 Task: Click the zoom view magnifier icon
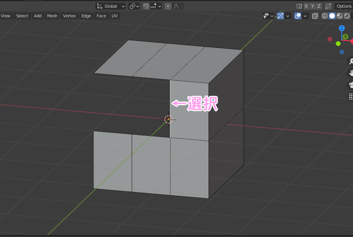[351, 61]
